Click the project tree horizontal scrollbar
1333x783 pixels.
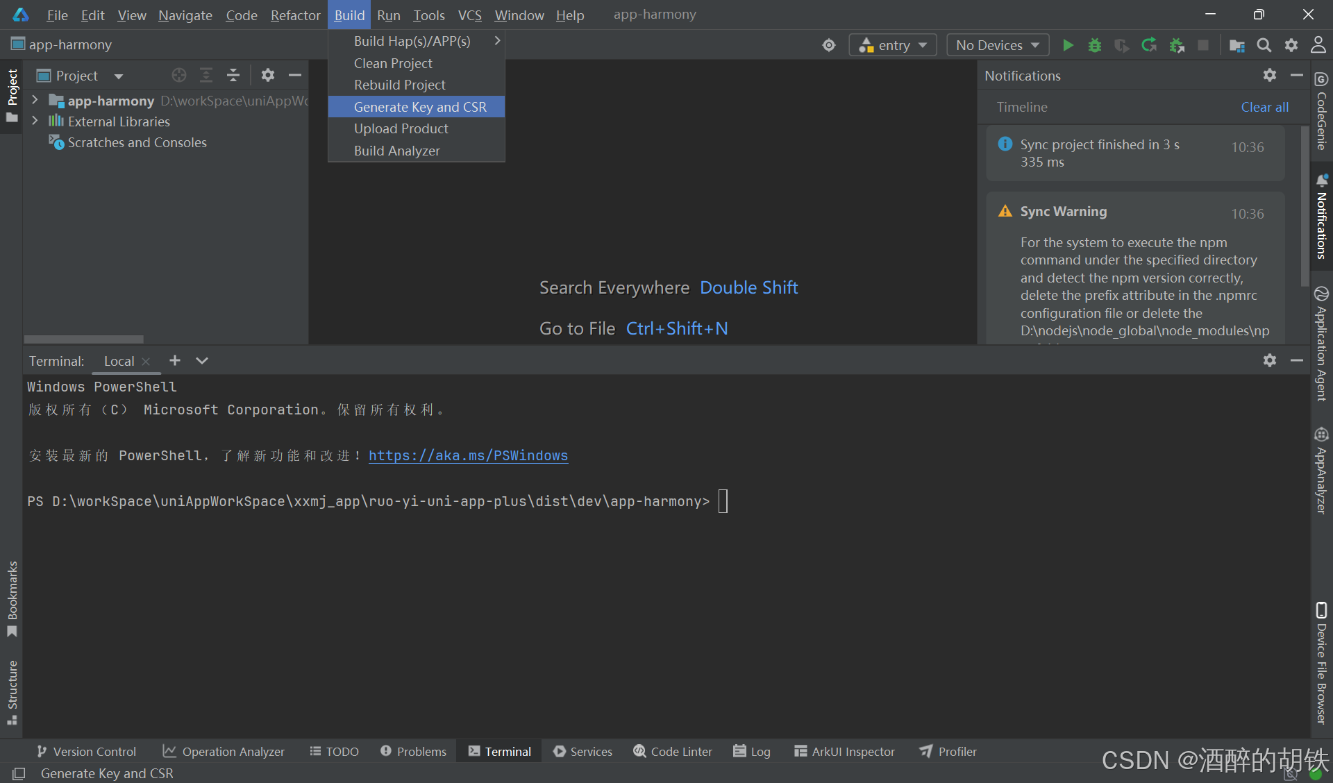pyautogui.click(x=83, y=339)
